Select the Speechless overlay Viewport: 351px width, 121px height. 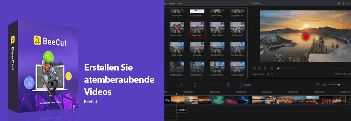point(217,13)
